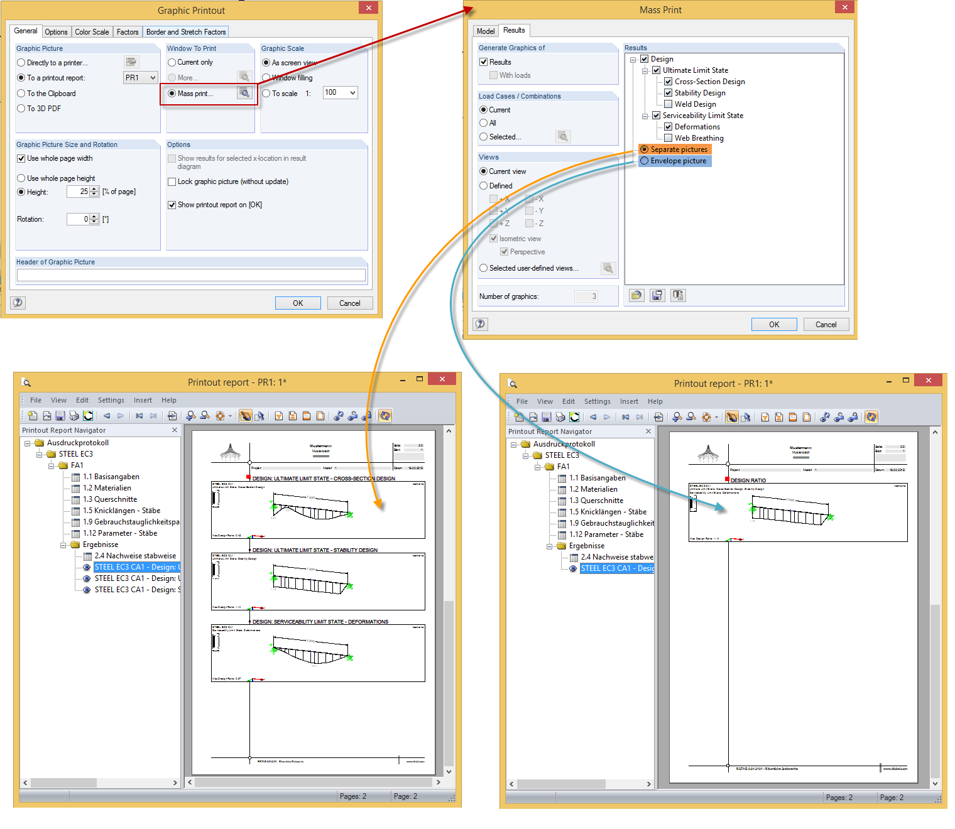Switch to Options tab in Graphic Printout
Viewport: 955px width, 829px height.
click(x=56, y=32)
